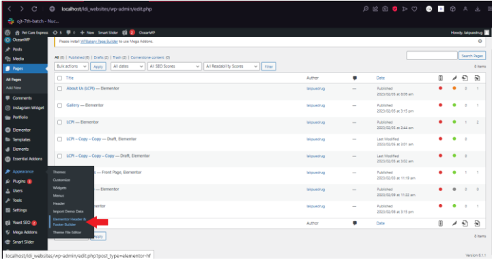492x260 pixels.
Task: Open Pet Care Express site home
Action: 31,32
